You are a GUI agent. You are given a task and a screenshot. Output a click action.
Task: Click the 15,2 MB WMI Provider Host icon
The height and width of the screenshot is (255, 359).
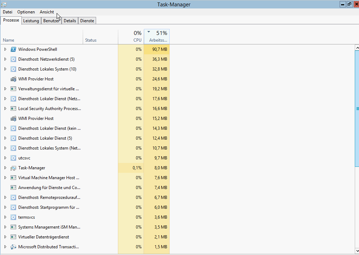[x=13, y=119]
